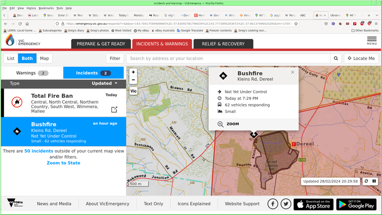Click the 50 incidents link
382x215 pixels.
[39, 151]
